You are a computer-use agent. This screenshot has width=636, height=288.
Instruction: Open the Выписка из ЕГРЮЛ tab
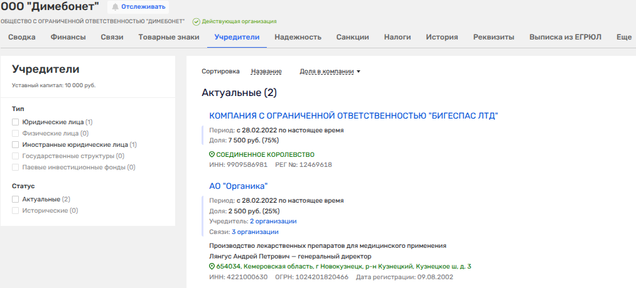(565, 37)
